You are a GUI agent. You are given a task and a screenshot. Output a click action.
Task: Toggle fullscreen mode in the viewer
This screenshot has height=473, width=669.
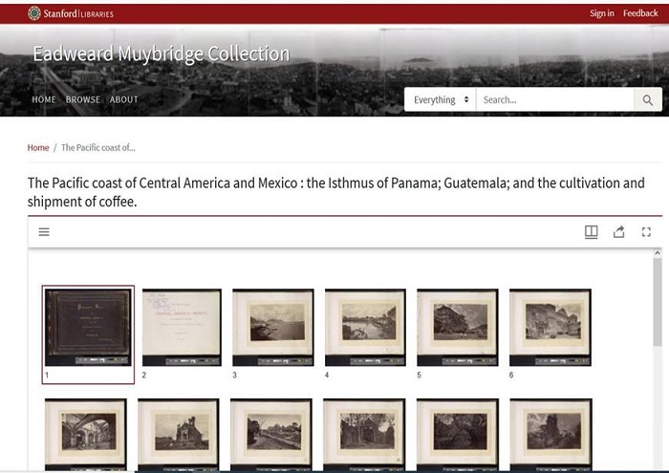pos(646,232)
